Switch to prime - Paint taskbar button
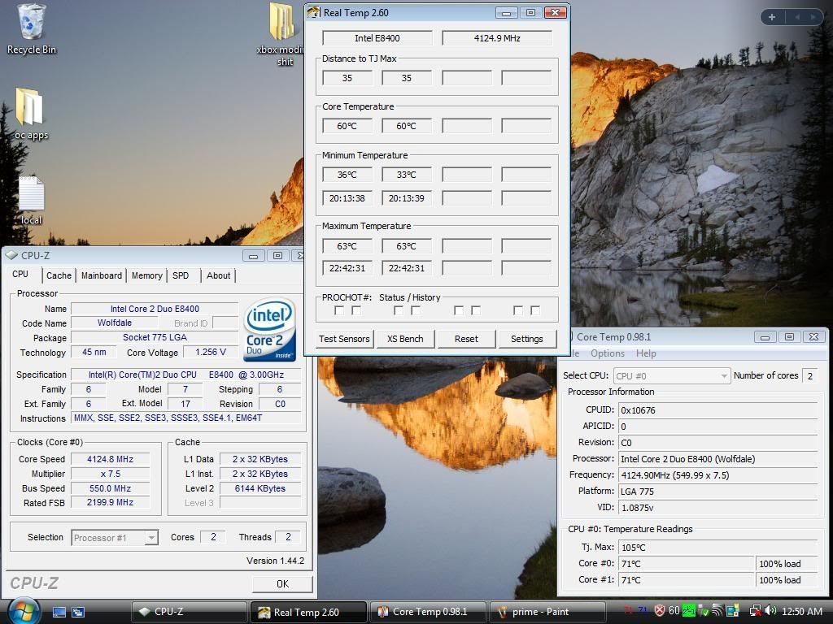Viewport: 833px width, 624px height. pyautogui.click(x=547, y=612)
